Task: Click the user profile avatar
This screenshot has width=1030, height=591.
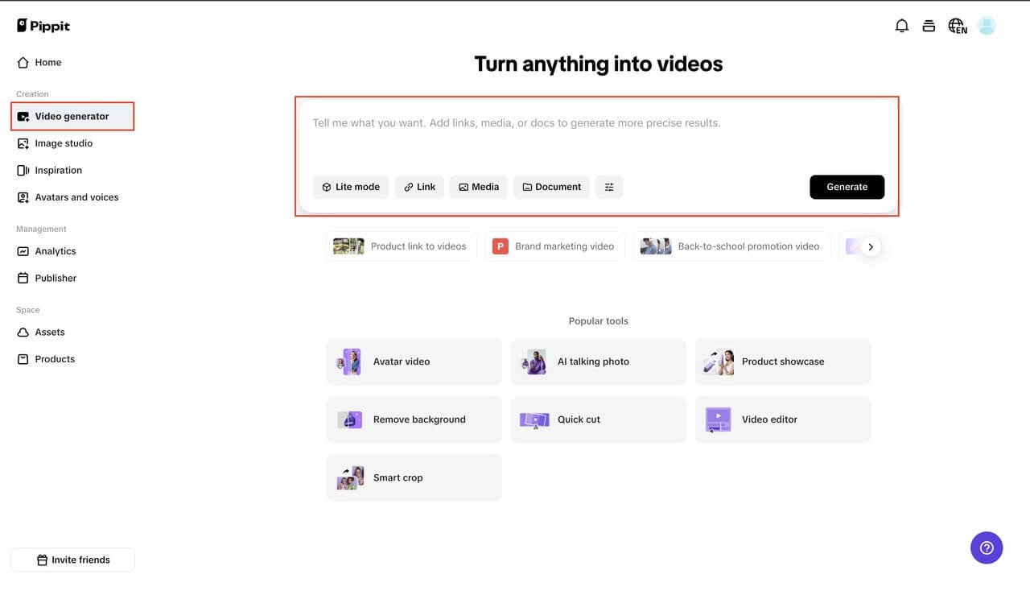Action: click(x=987, y=26)
